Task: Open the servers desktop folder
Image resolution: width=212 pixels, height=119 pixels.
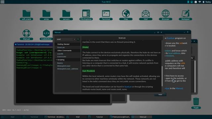Action: [x=66, y=15]
